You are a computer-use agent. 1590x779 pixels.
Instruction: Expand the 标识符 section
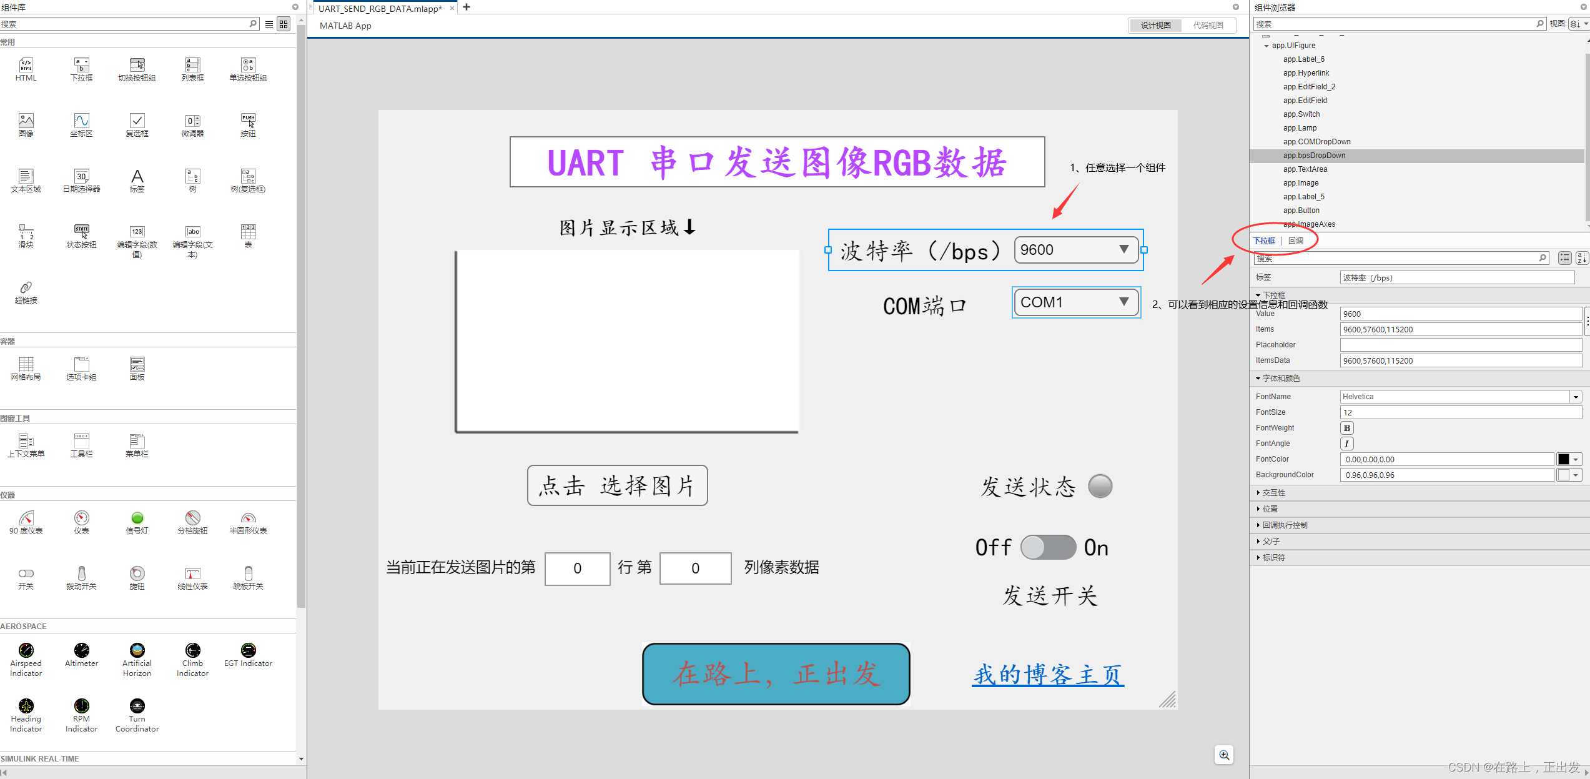(1258, 558)
